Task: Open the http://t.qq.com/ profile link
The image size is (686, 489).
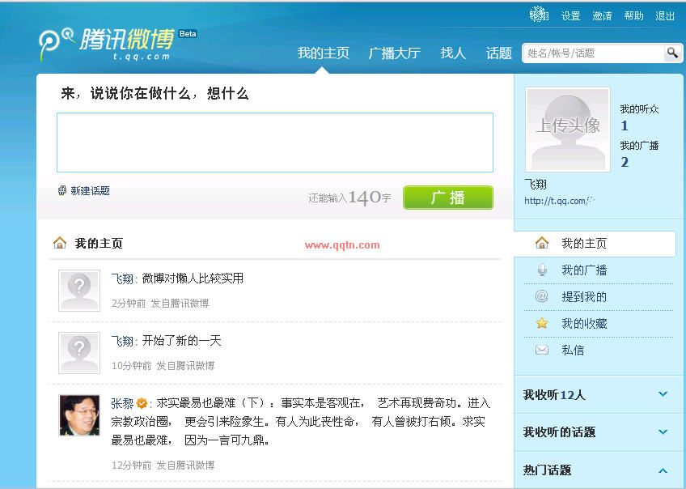Action: pyautogui.click(x=559, y=201)
